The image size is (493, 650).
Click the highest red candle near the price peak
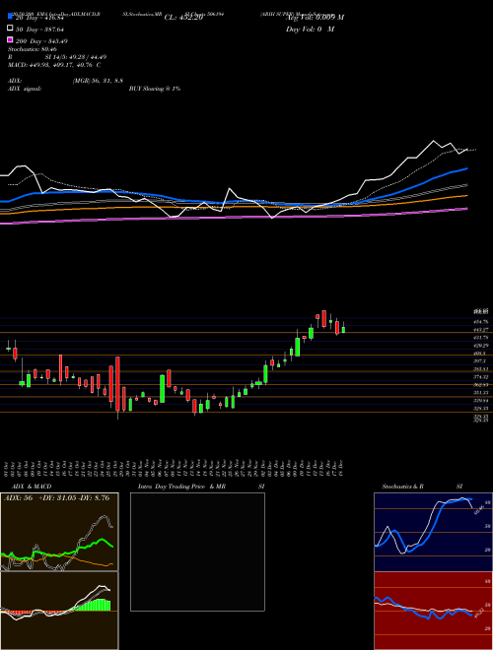click(324, 319)
